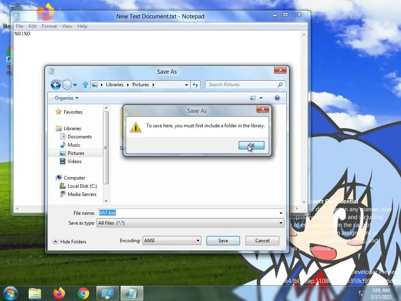Open Notepad's Format menu

49,26
